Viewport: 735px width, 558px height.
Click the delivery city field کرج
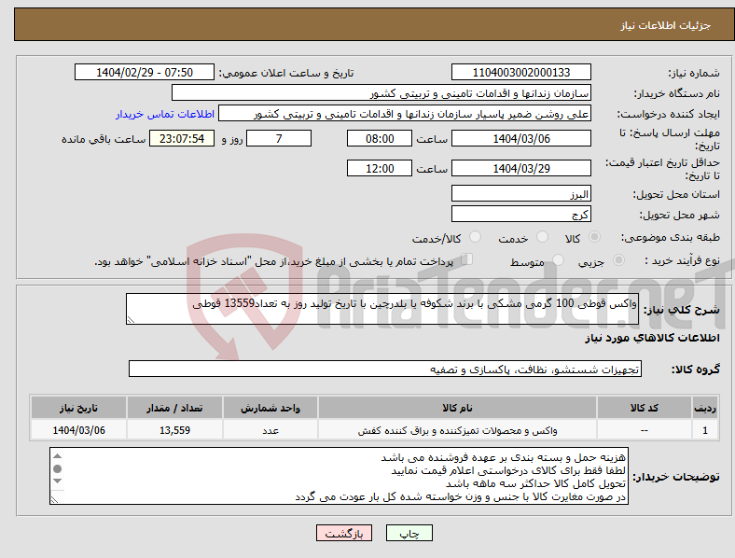click(x=521, y=214)
